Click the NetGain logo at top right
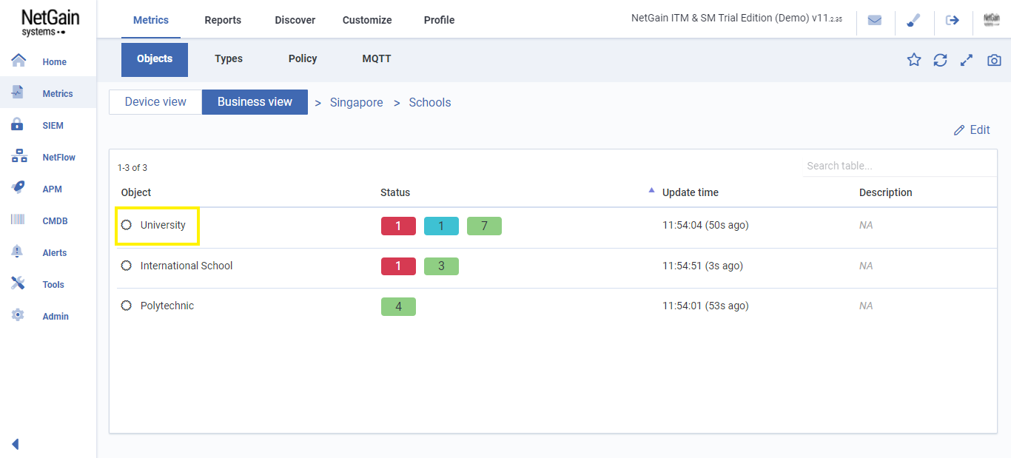 [992, 20]
